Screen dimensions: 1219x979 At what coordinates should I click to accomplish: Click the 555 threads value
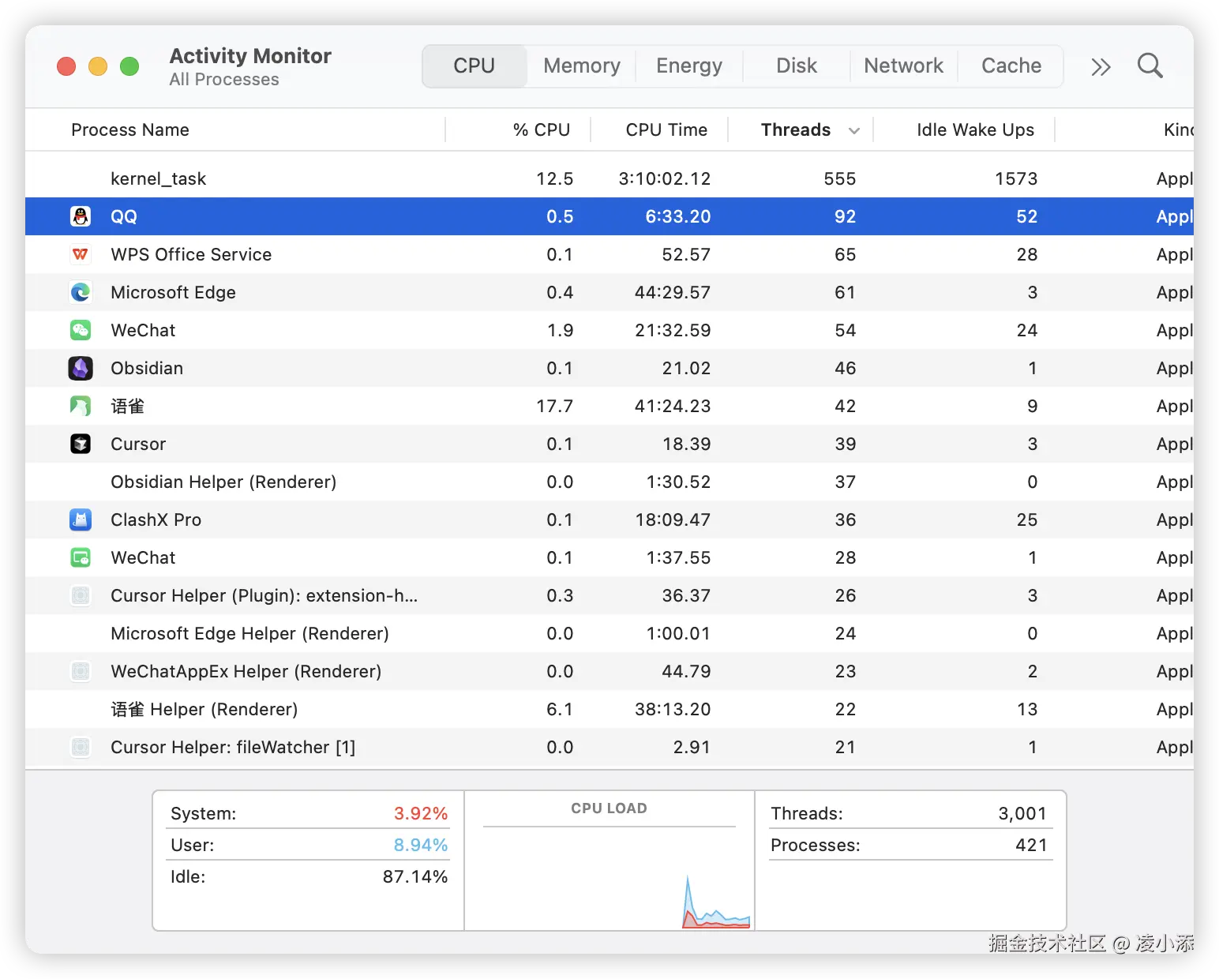click(840, 178)
